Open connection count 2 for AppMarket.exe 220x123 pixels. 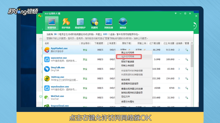click(179, 50)
